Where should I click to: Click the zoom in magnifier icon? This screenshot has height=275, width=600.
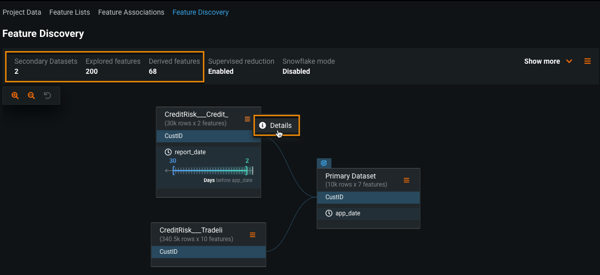click(15, 96)
